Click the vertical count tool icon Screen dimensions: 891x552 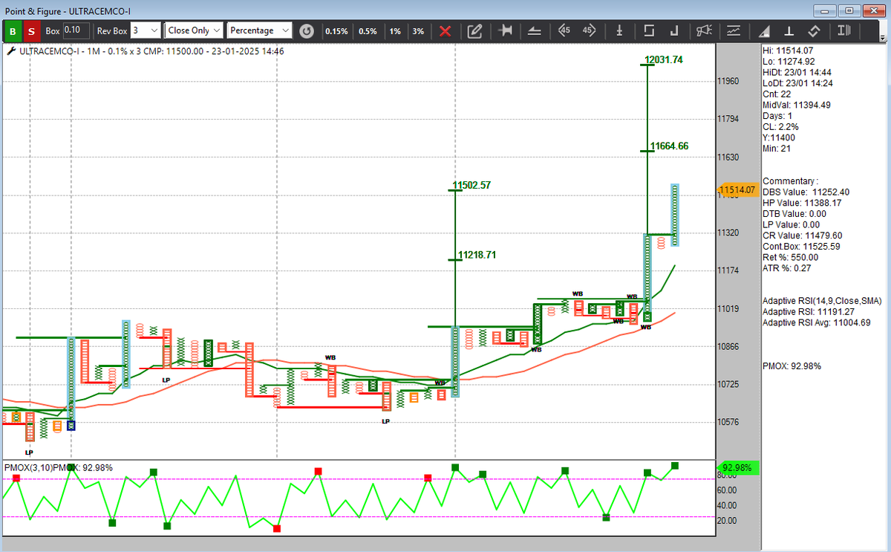(x=619, y=31)
